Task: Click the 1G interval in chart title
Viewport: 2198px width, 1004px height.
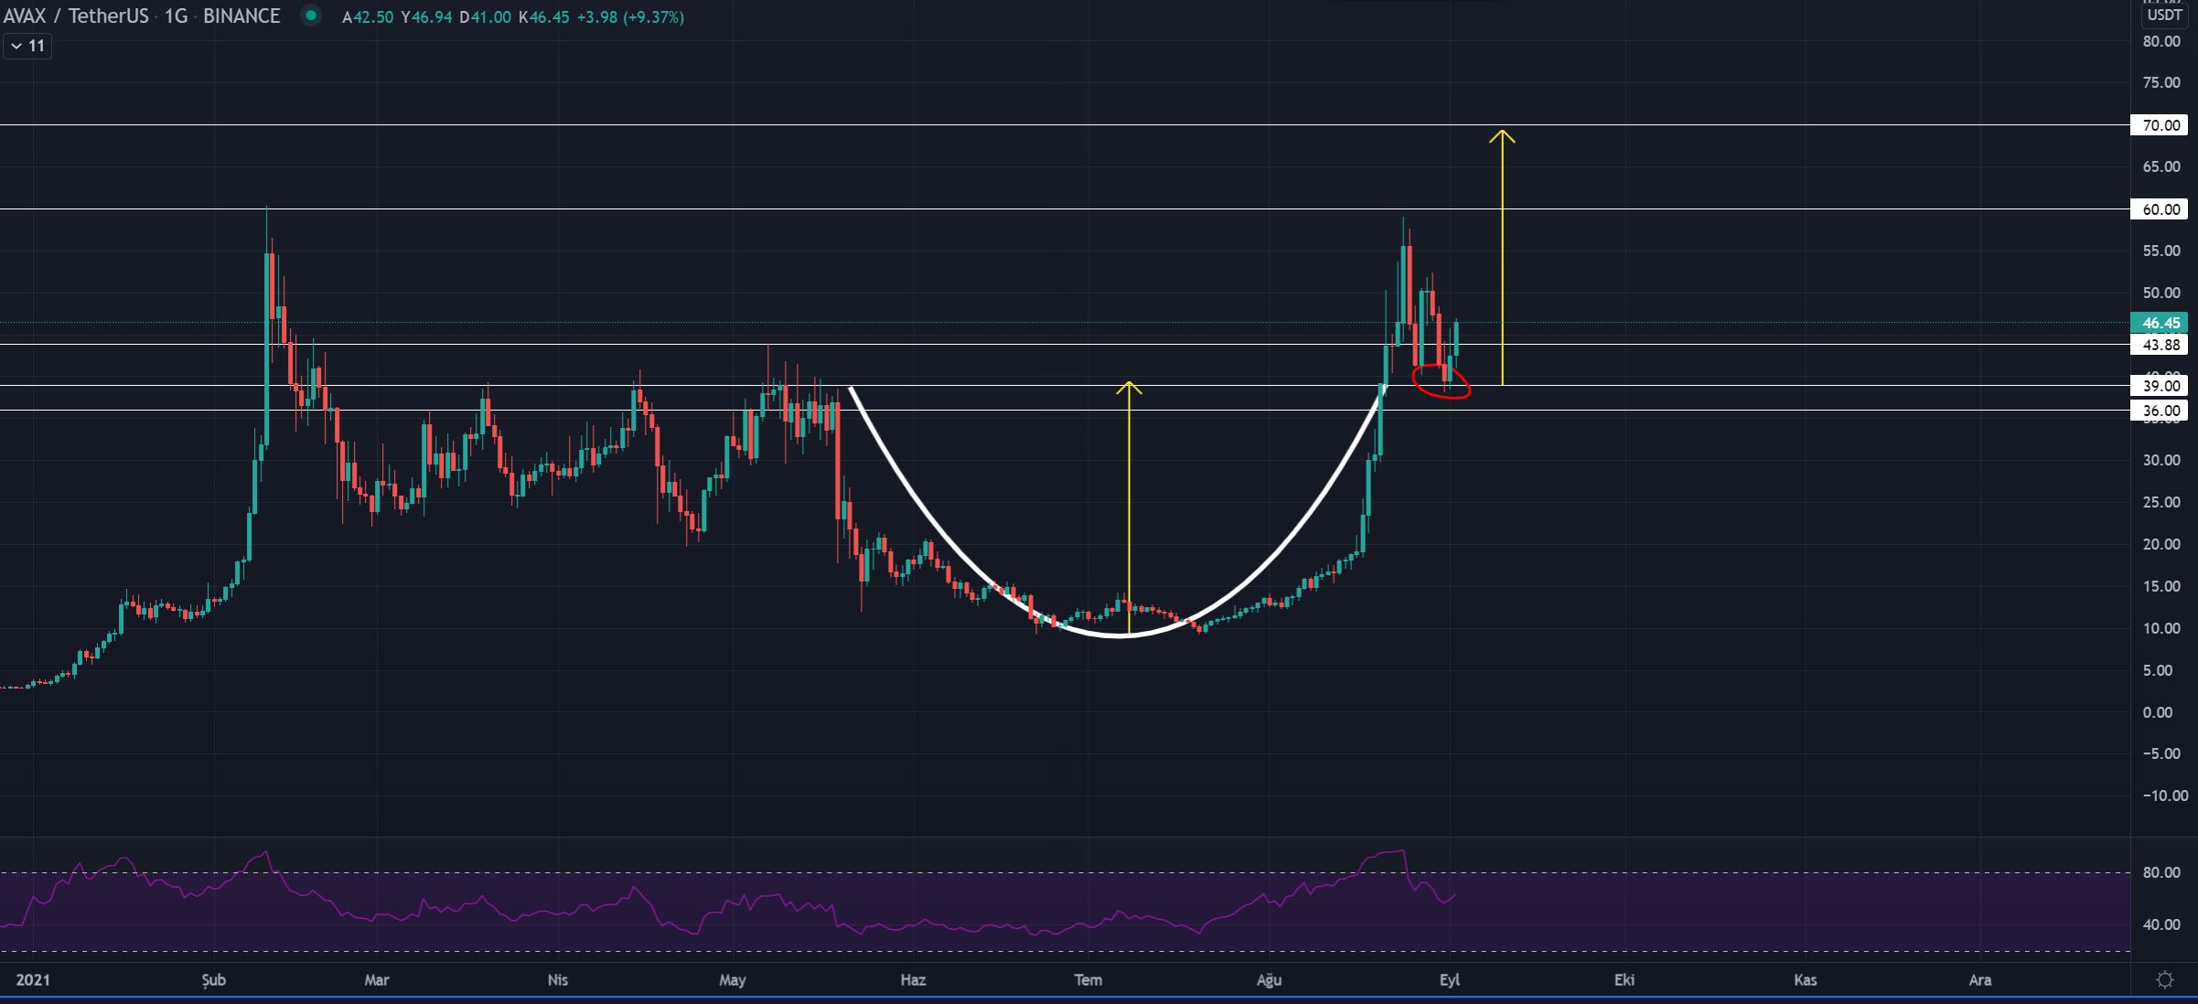Action: click(x=176, y=16)
